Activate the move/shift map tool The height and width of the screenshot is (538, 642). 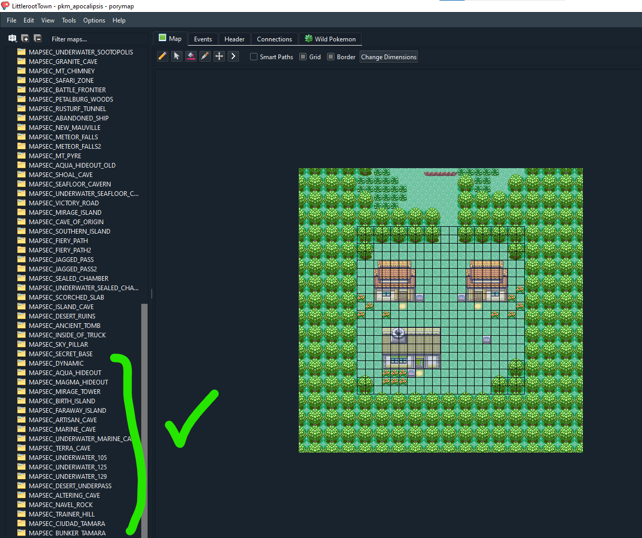click(219, 57)
